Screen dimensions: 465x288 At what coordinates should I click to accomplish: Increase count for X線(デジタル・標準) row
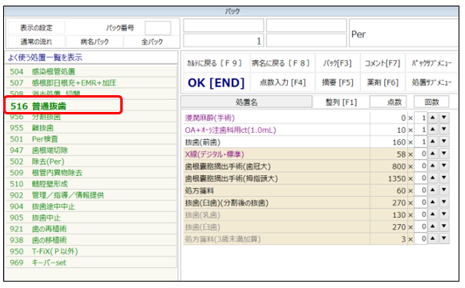tap(433, 154)
